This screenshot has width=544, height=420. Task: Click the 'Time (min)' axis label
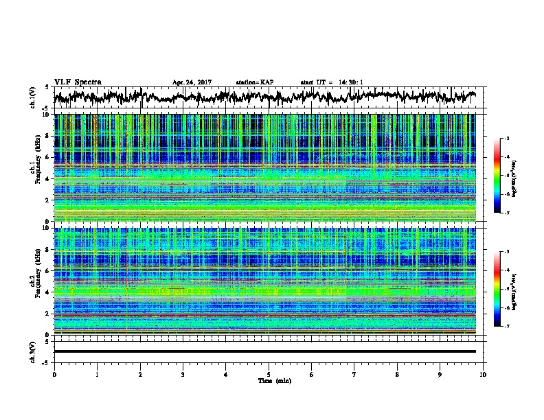point(275,381)
